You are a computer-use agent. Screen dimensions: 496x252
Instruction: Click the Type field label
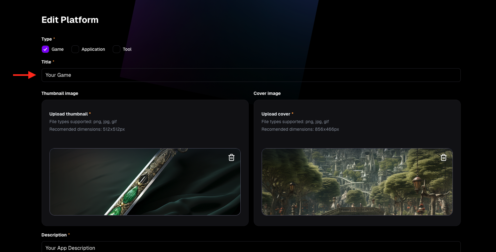pyautogui.click(x=47, y=39)
